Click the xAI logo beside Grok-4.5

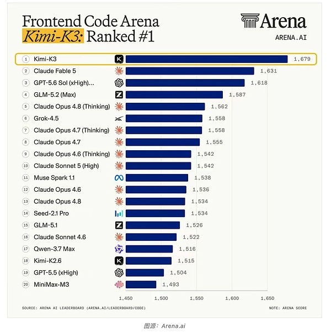[119, 119]
